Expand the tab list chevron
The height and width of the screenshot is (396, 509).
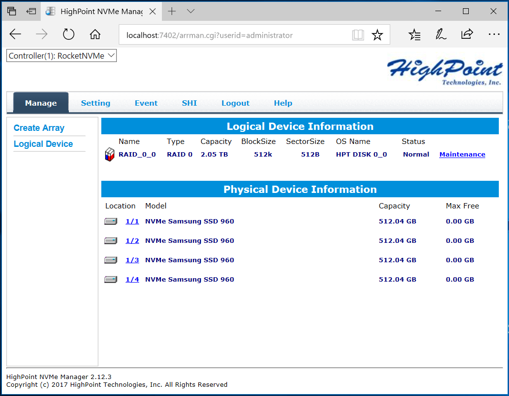pos(191,11)
